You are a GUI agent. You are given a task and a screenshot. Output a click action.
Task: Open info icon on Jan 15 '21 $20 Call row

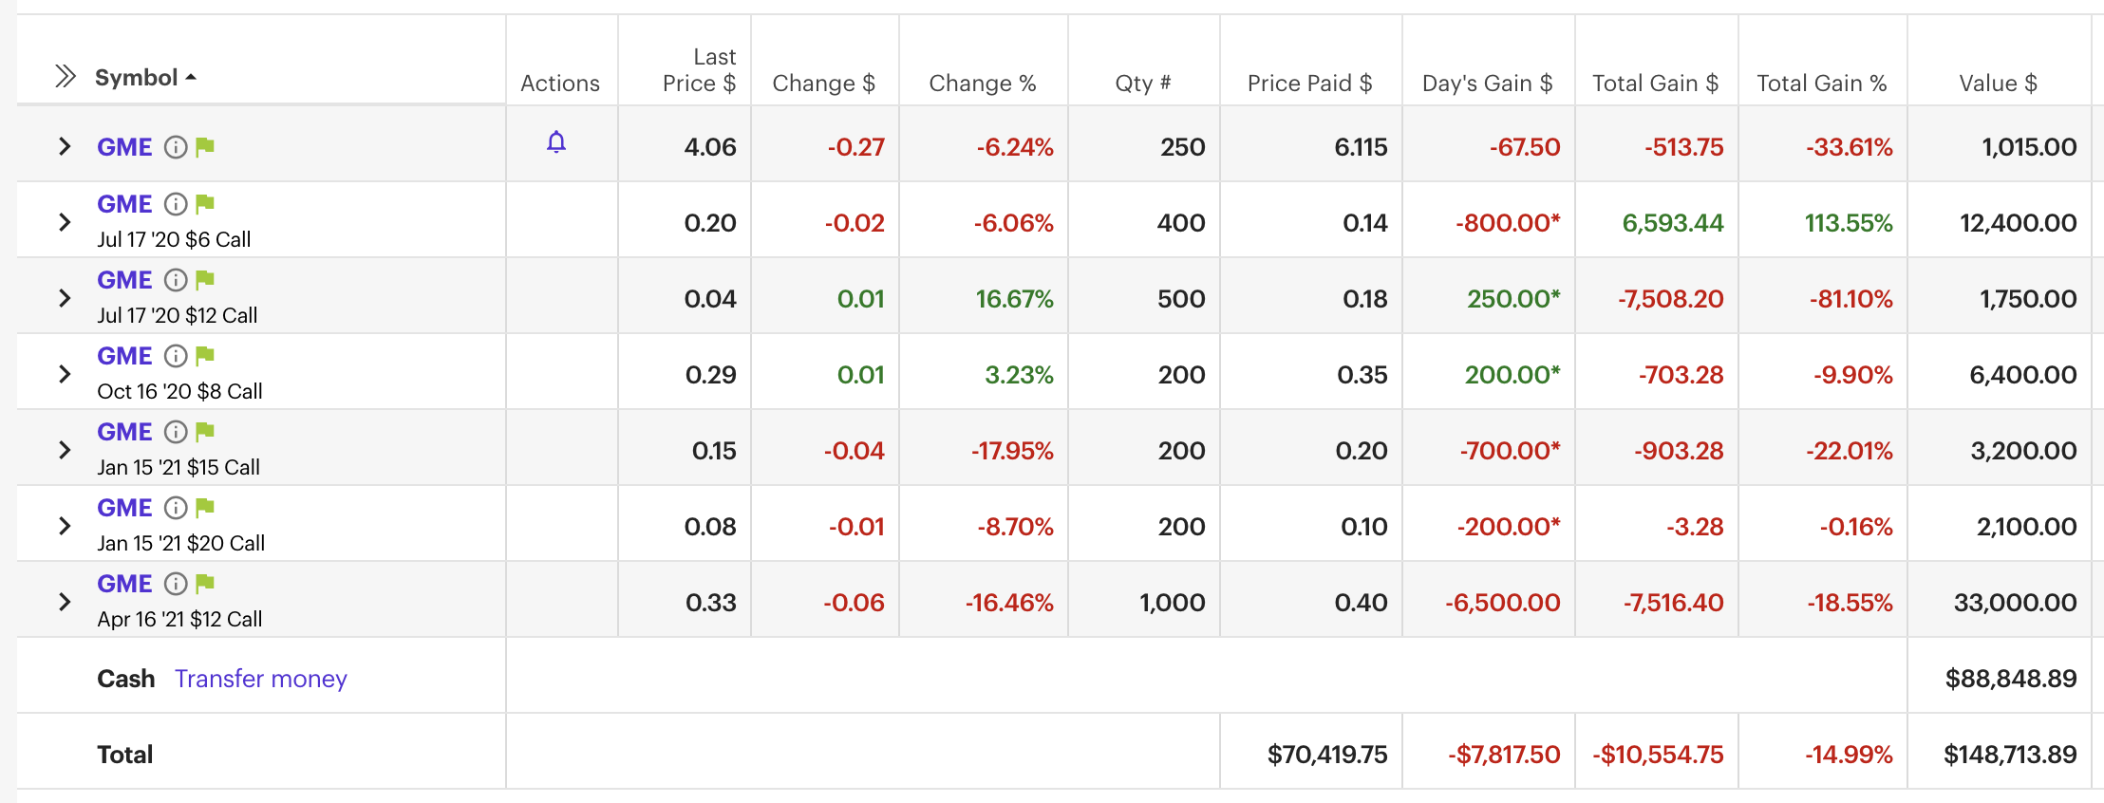pos(176,508)
